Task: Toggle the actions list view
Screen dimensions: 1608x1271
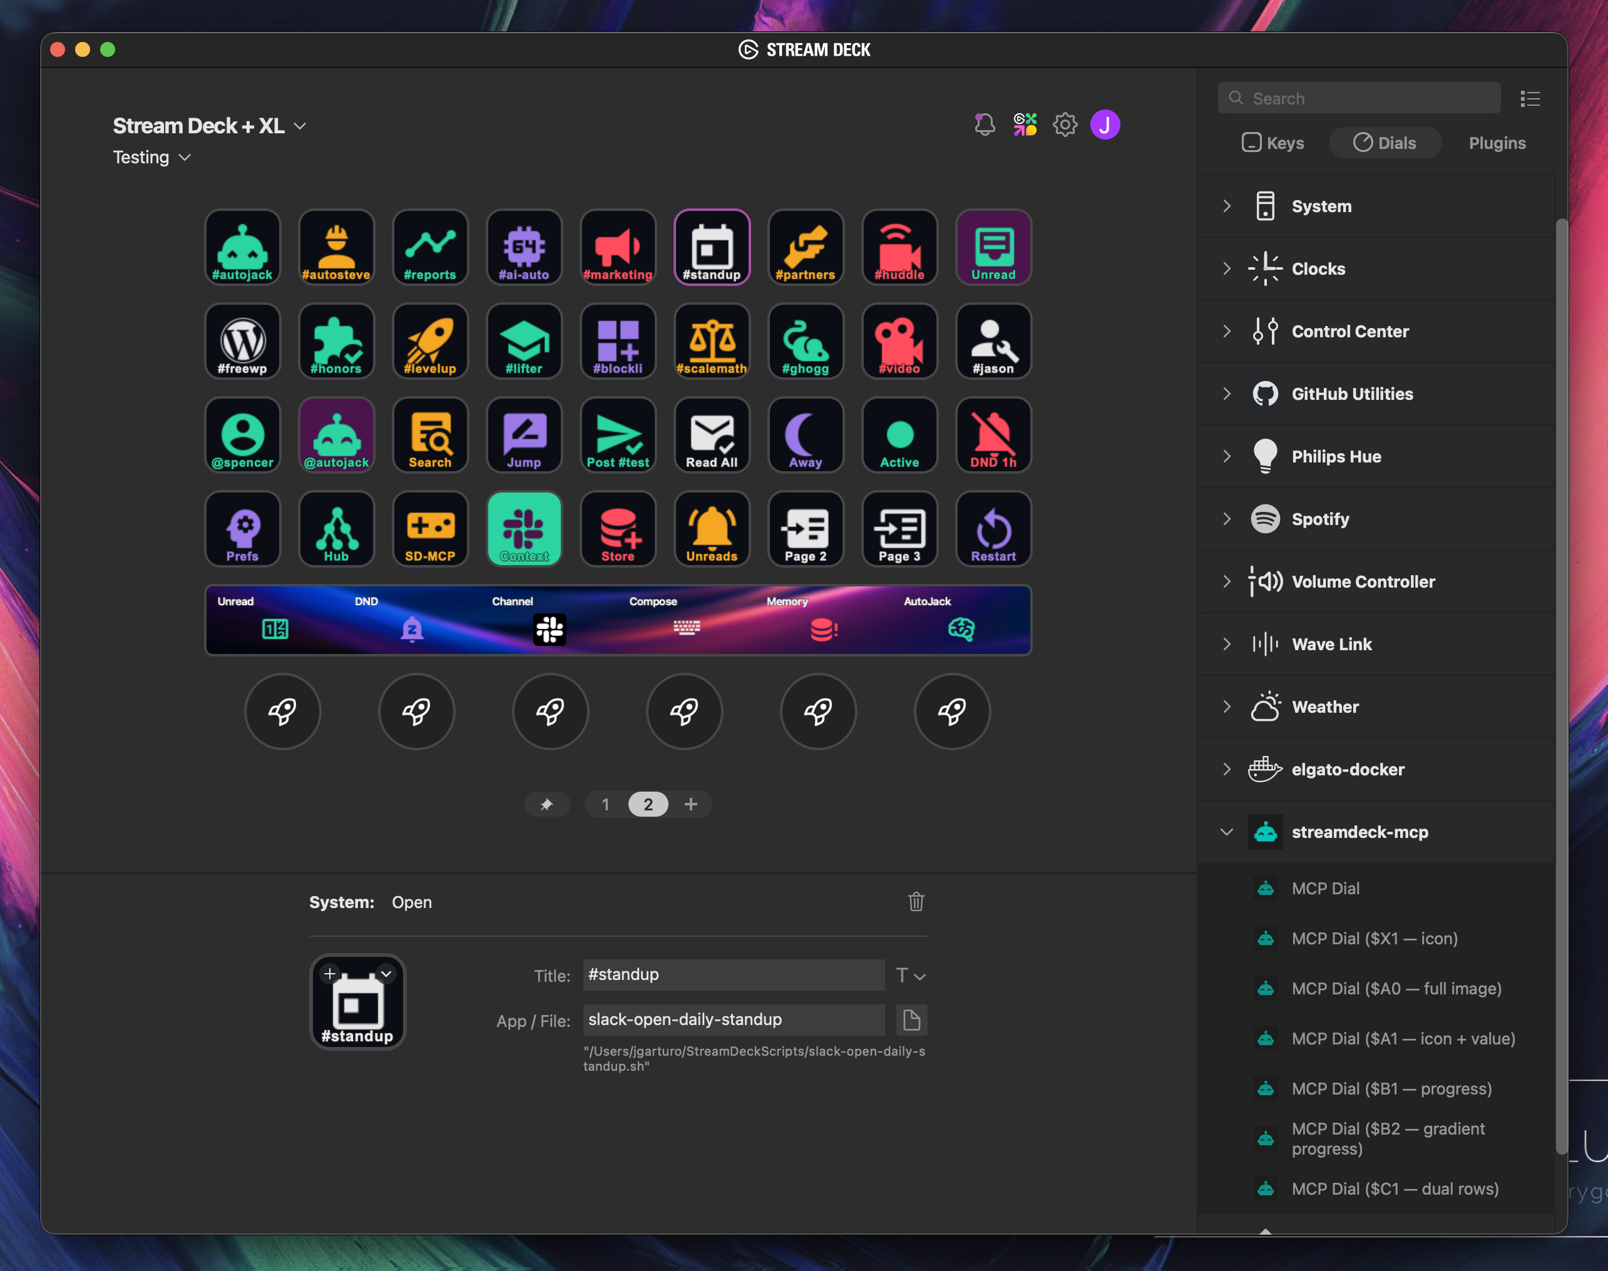Action: [x=1530, y=98]
